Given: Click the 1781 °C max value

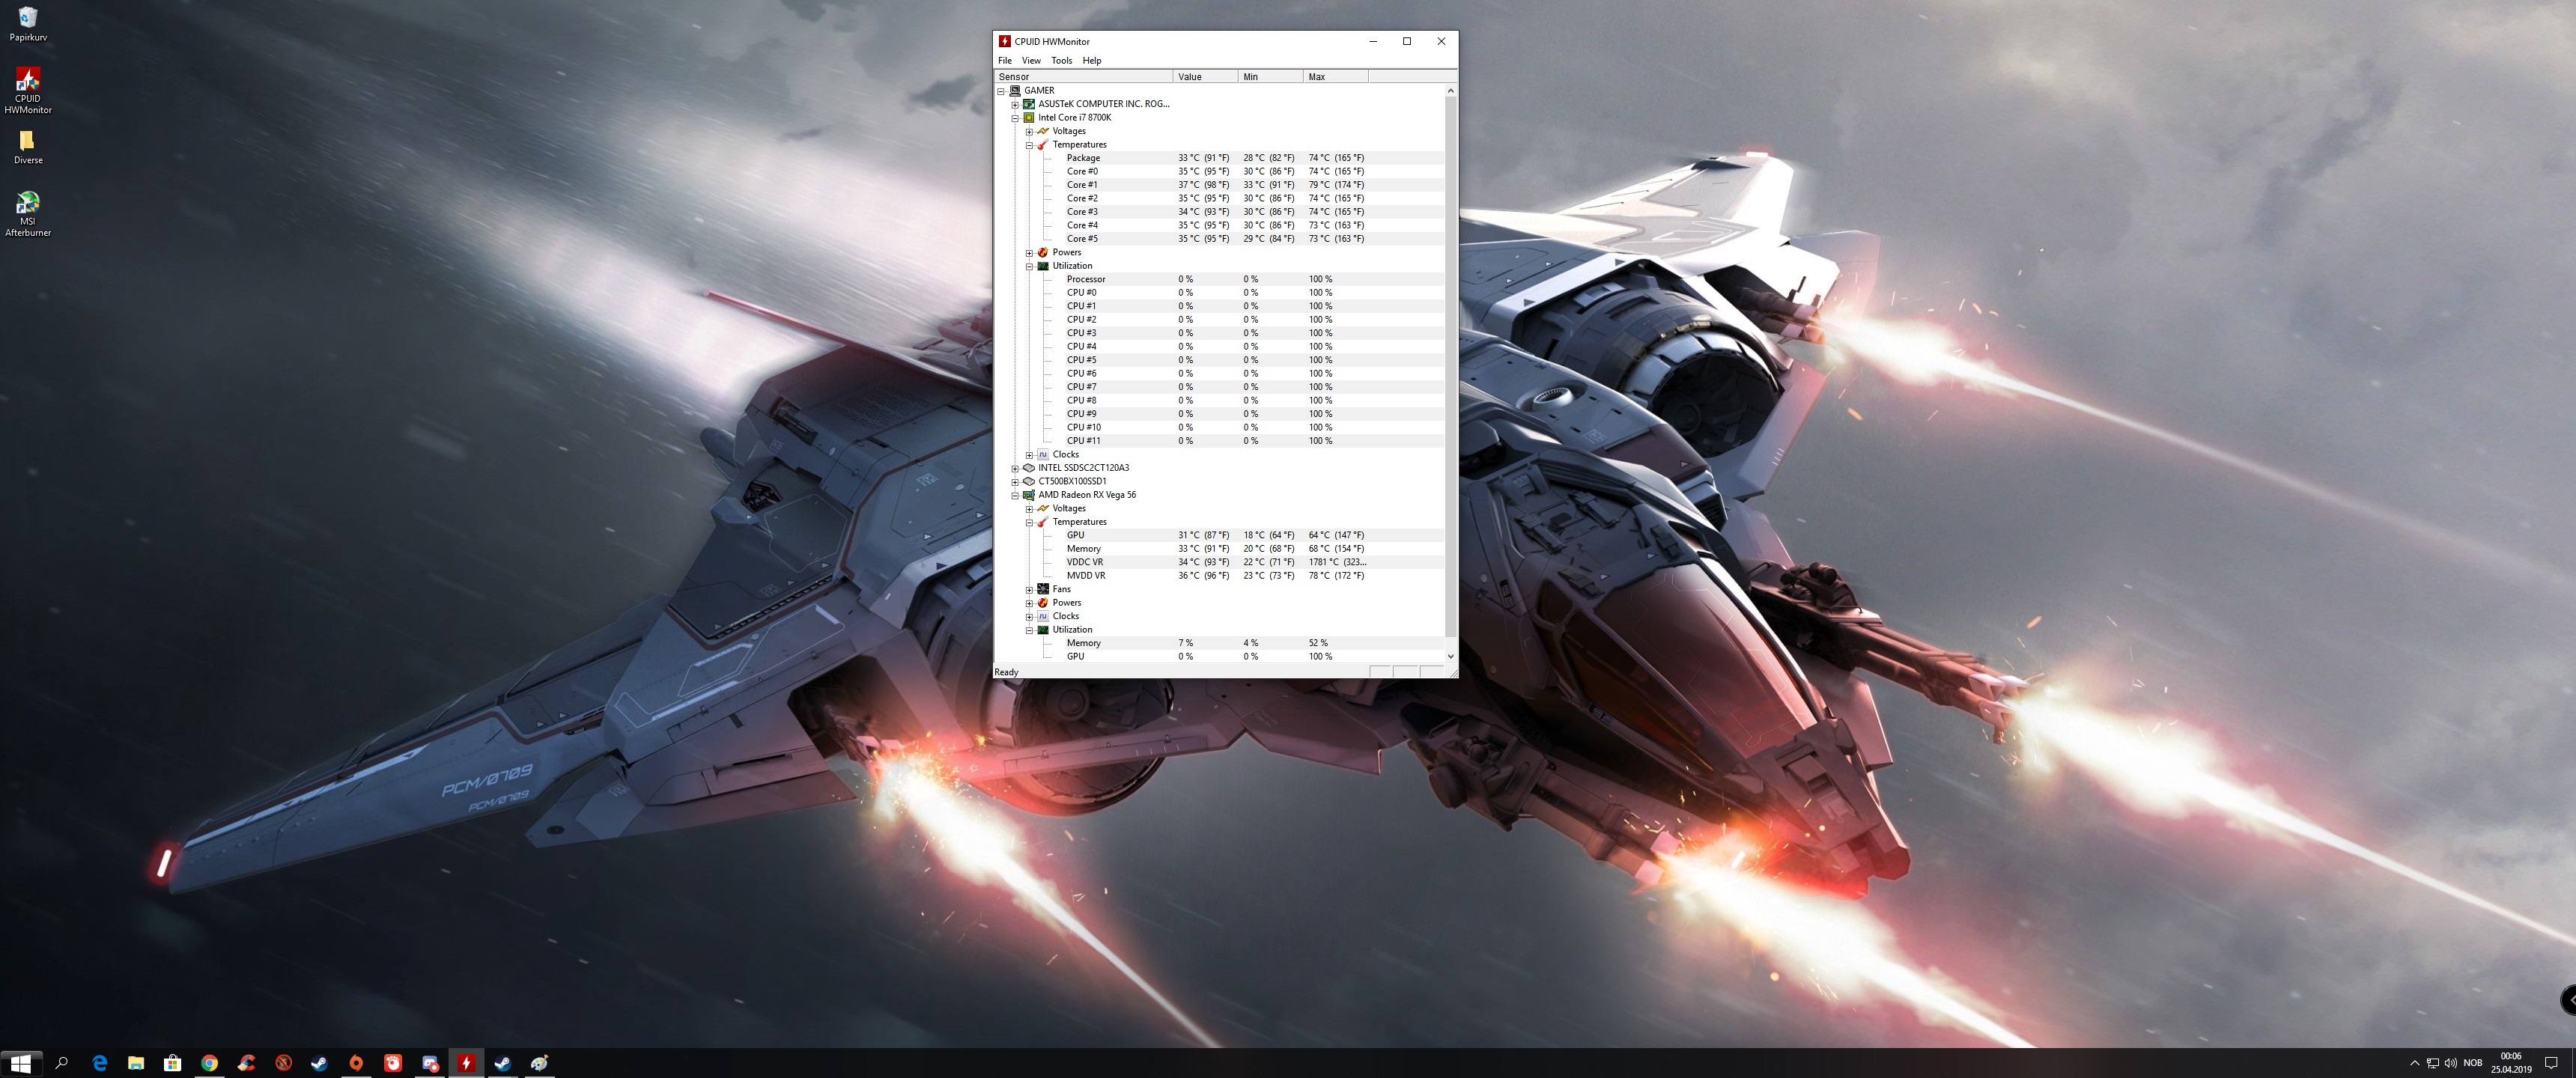Looking at the screenshot, I should coord(1337,562).
